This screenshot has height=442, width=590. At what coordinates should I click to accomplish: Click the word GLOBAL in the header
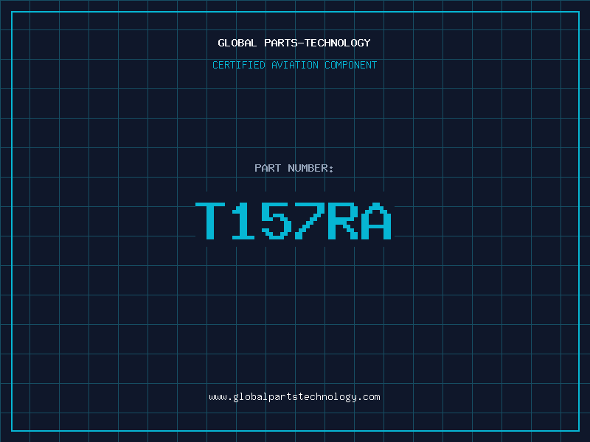[237, 43]
